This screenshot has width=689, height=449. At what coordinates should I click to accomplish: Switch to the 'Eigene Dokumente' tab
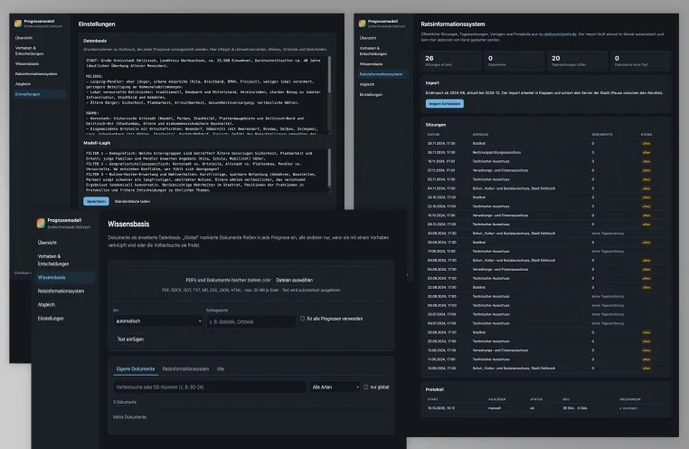click(136, 369)
